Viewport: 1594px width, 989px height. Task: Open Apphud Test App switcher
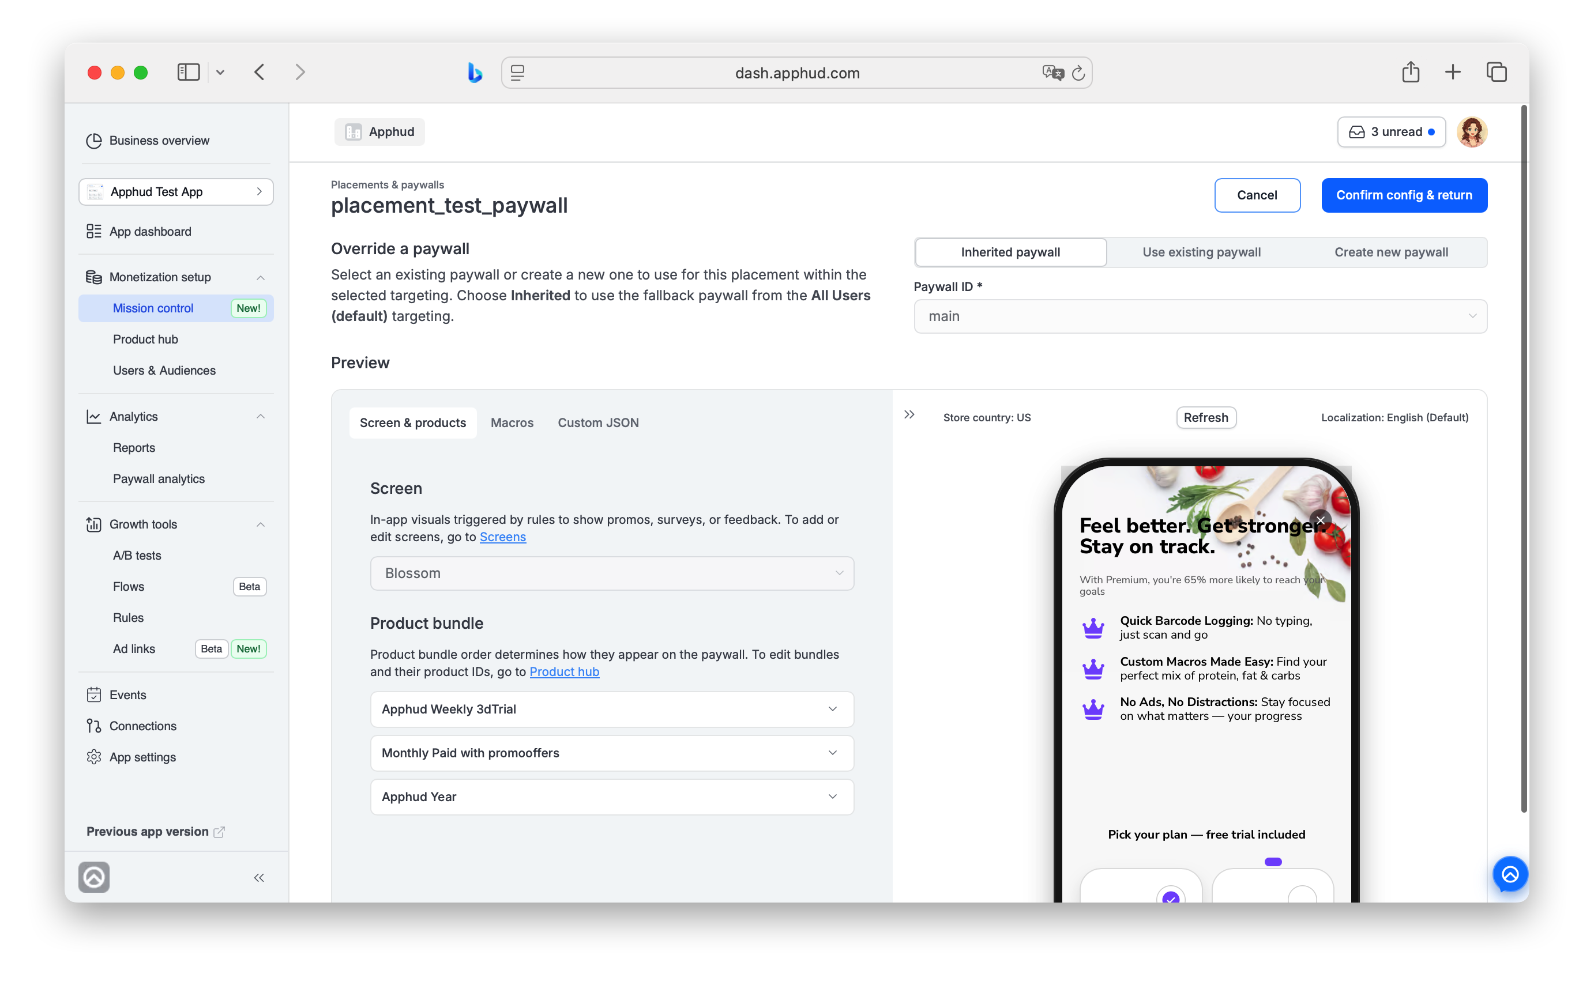tap(176, 192)
